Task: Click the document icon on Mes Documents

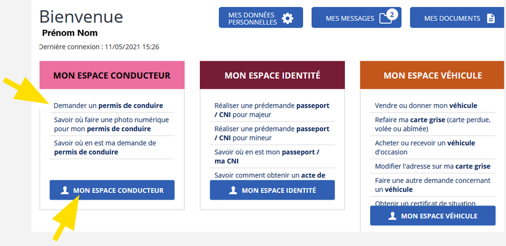Action: [490, 18]
